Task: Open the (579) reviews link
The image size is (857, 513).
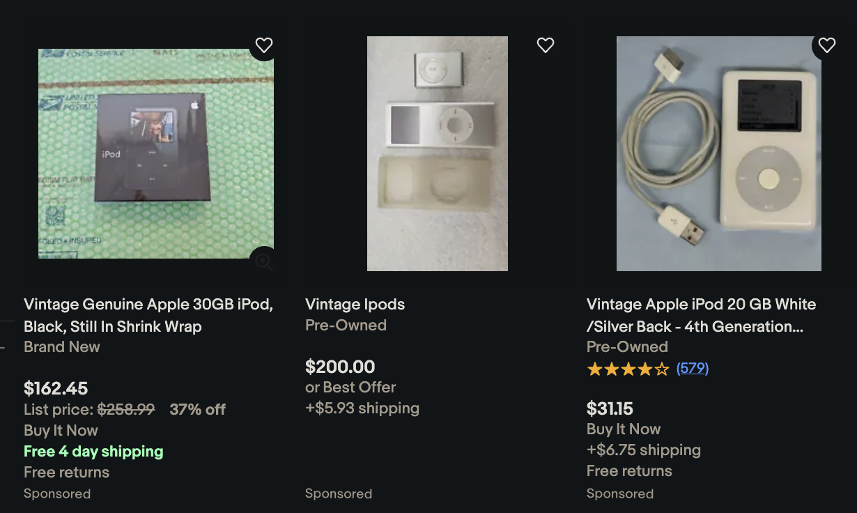Action: point(692,368)
